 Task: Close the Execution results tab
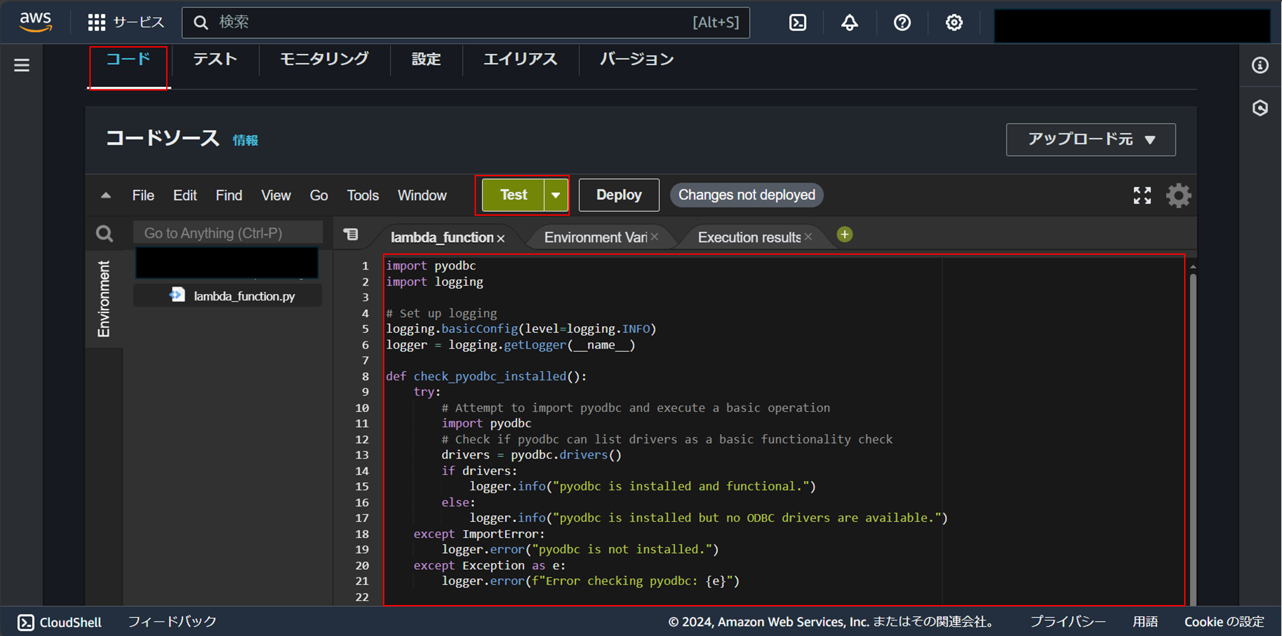click(x=809, y=236)
